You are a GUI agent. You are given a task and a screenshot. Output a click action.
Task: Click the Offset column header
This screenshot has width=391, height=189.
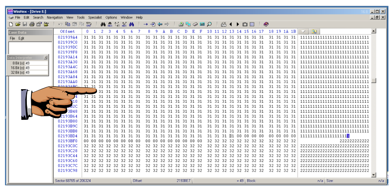pos(67,31)
